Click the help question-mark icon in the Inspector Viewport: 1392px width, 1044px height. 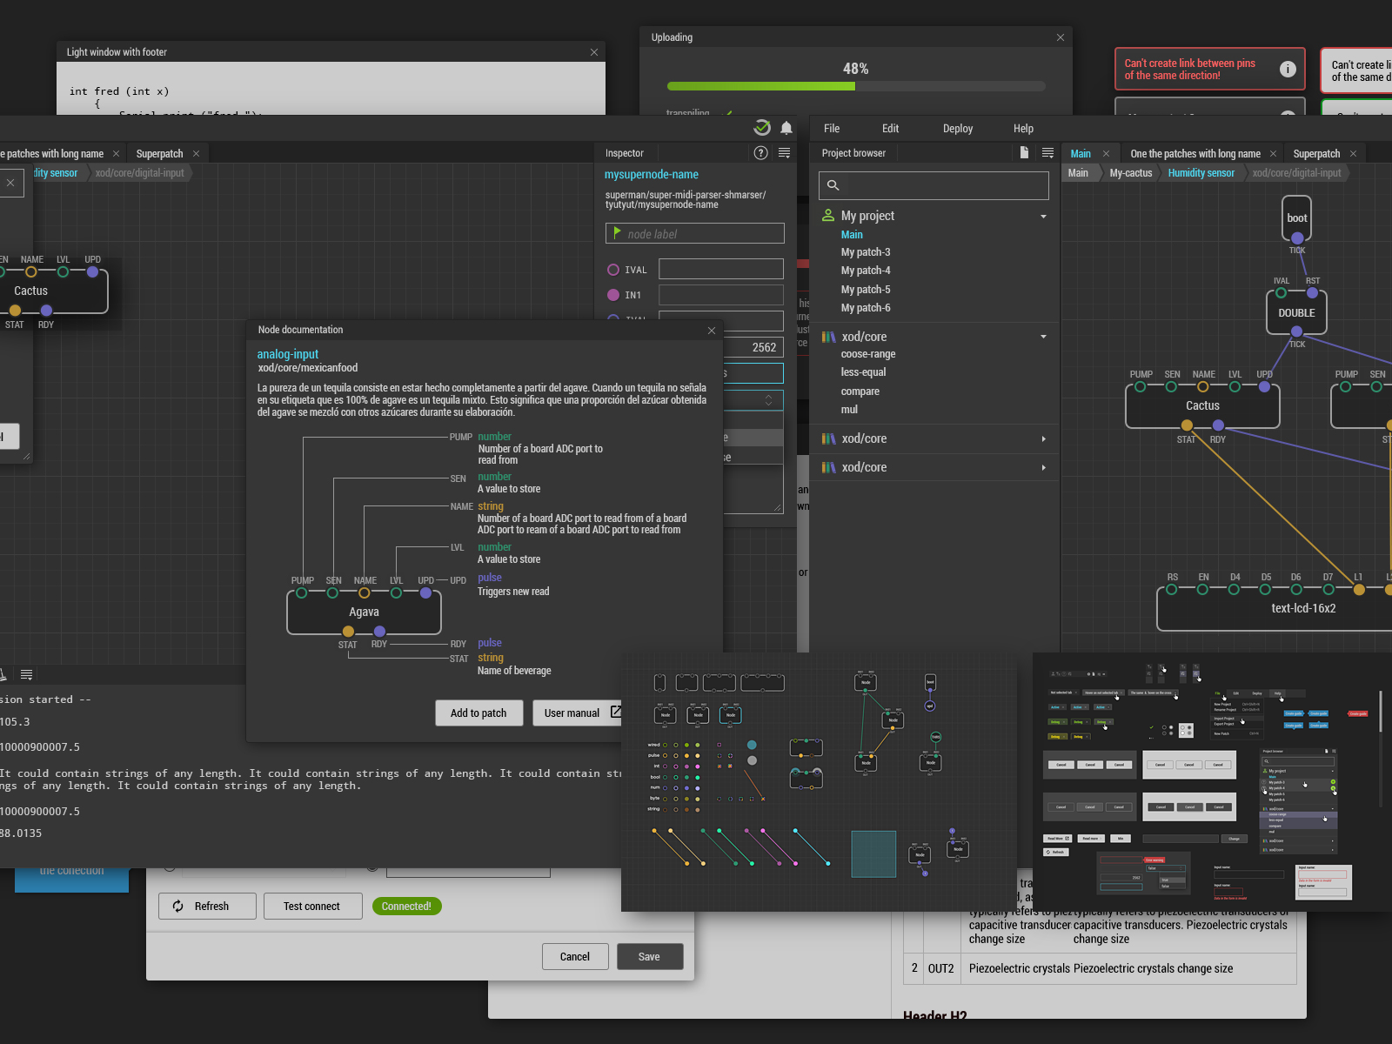tap(760, 153)
